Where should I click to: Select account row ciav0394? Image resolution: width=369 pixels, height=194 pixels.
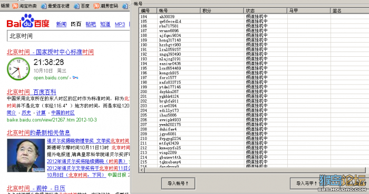tap(254, 106)
